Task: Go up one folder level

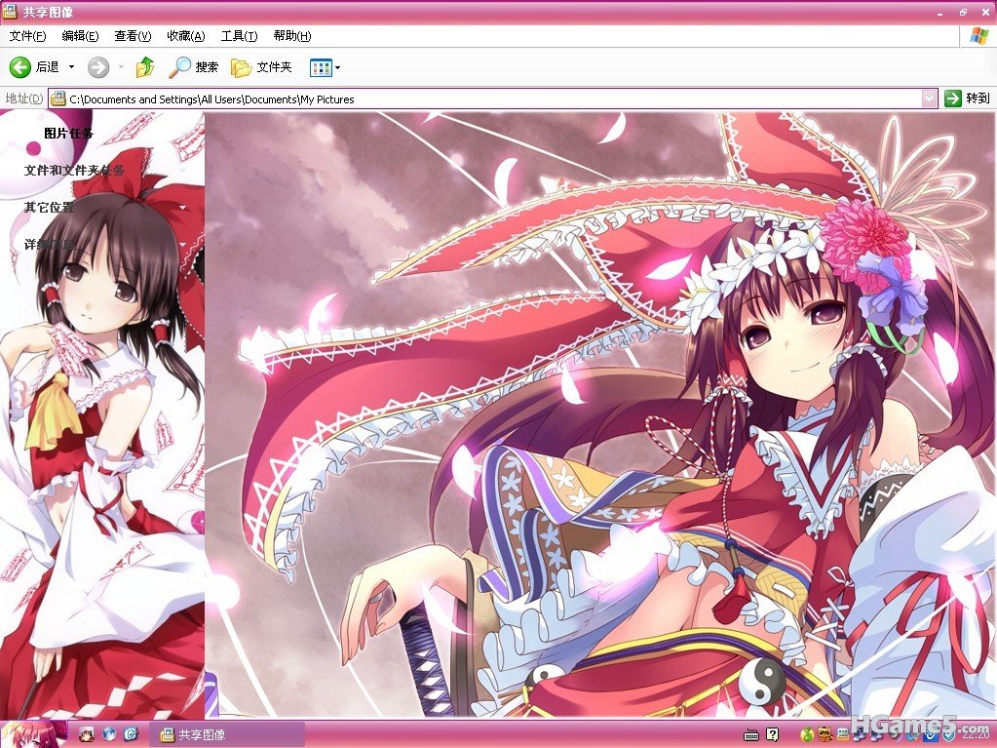Action: click(x=145, y=66)
